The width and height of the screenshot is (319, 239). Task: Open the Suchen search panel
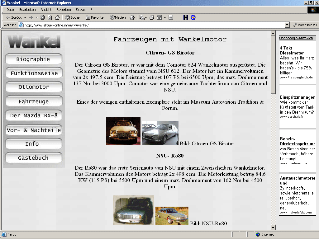pyautogui.click(x=73, y=17)
